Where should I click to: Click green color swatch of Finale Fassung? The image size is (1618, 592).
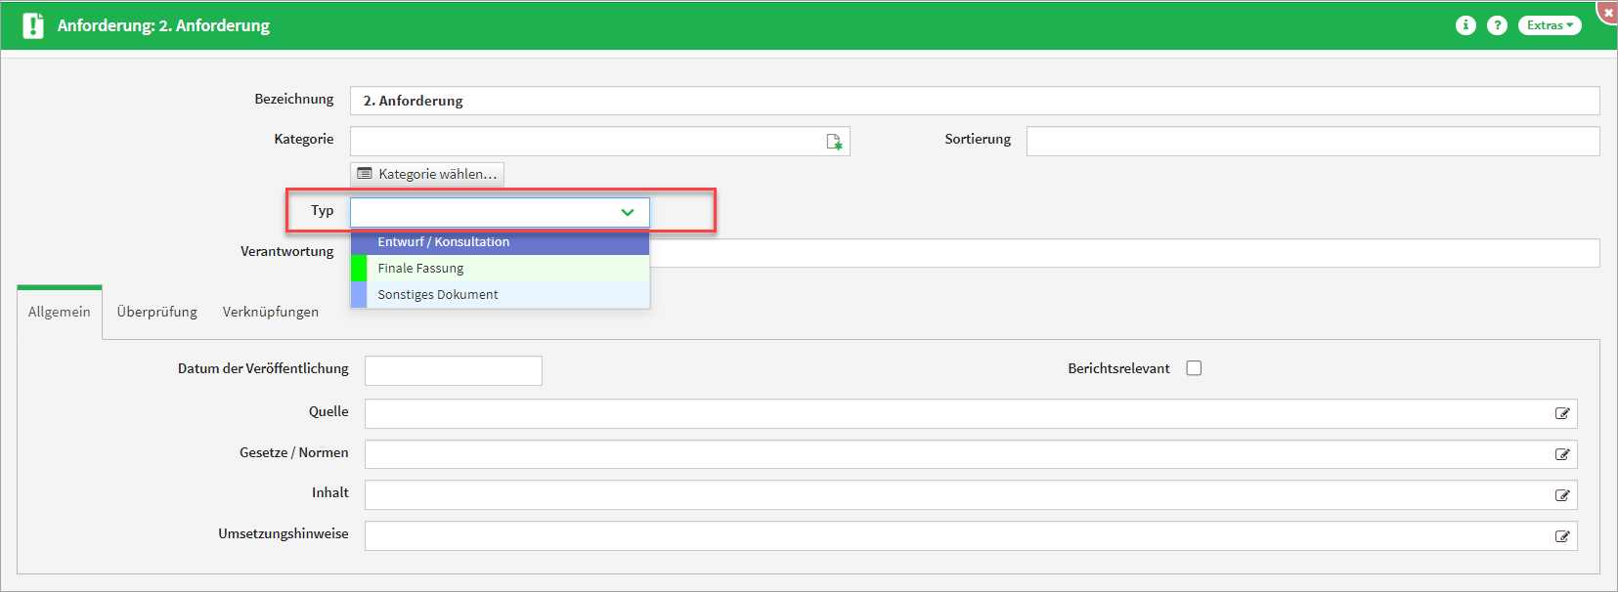click(359, 268)
